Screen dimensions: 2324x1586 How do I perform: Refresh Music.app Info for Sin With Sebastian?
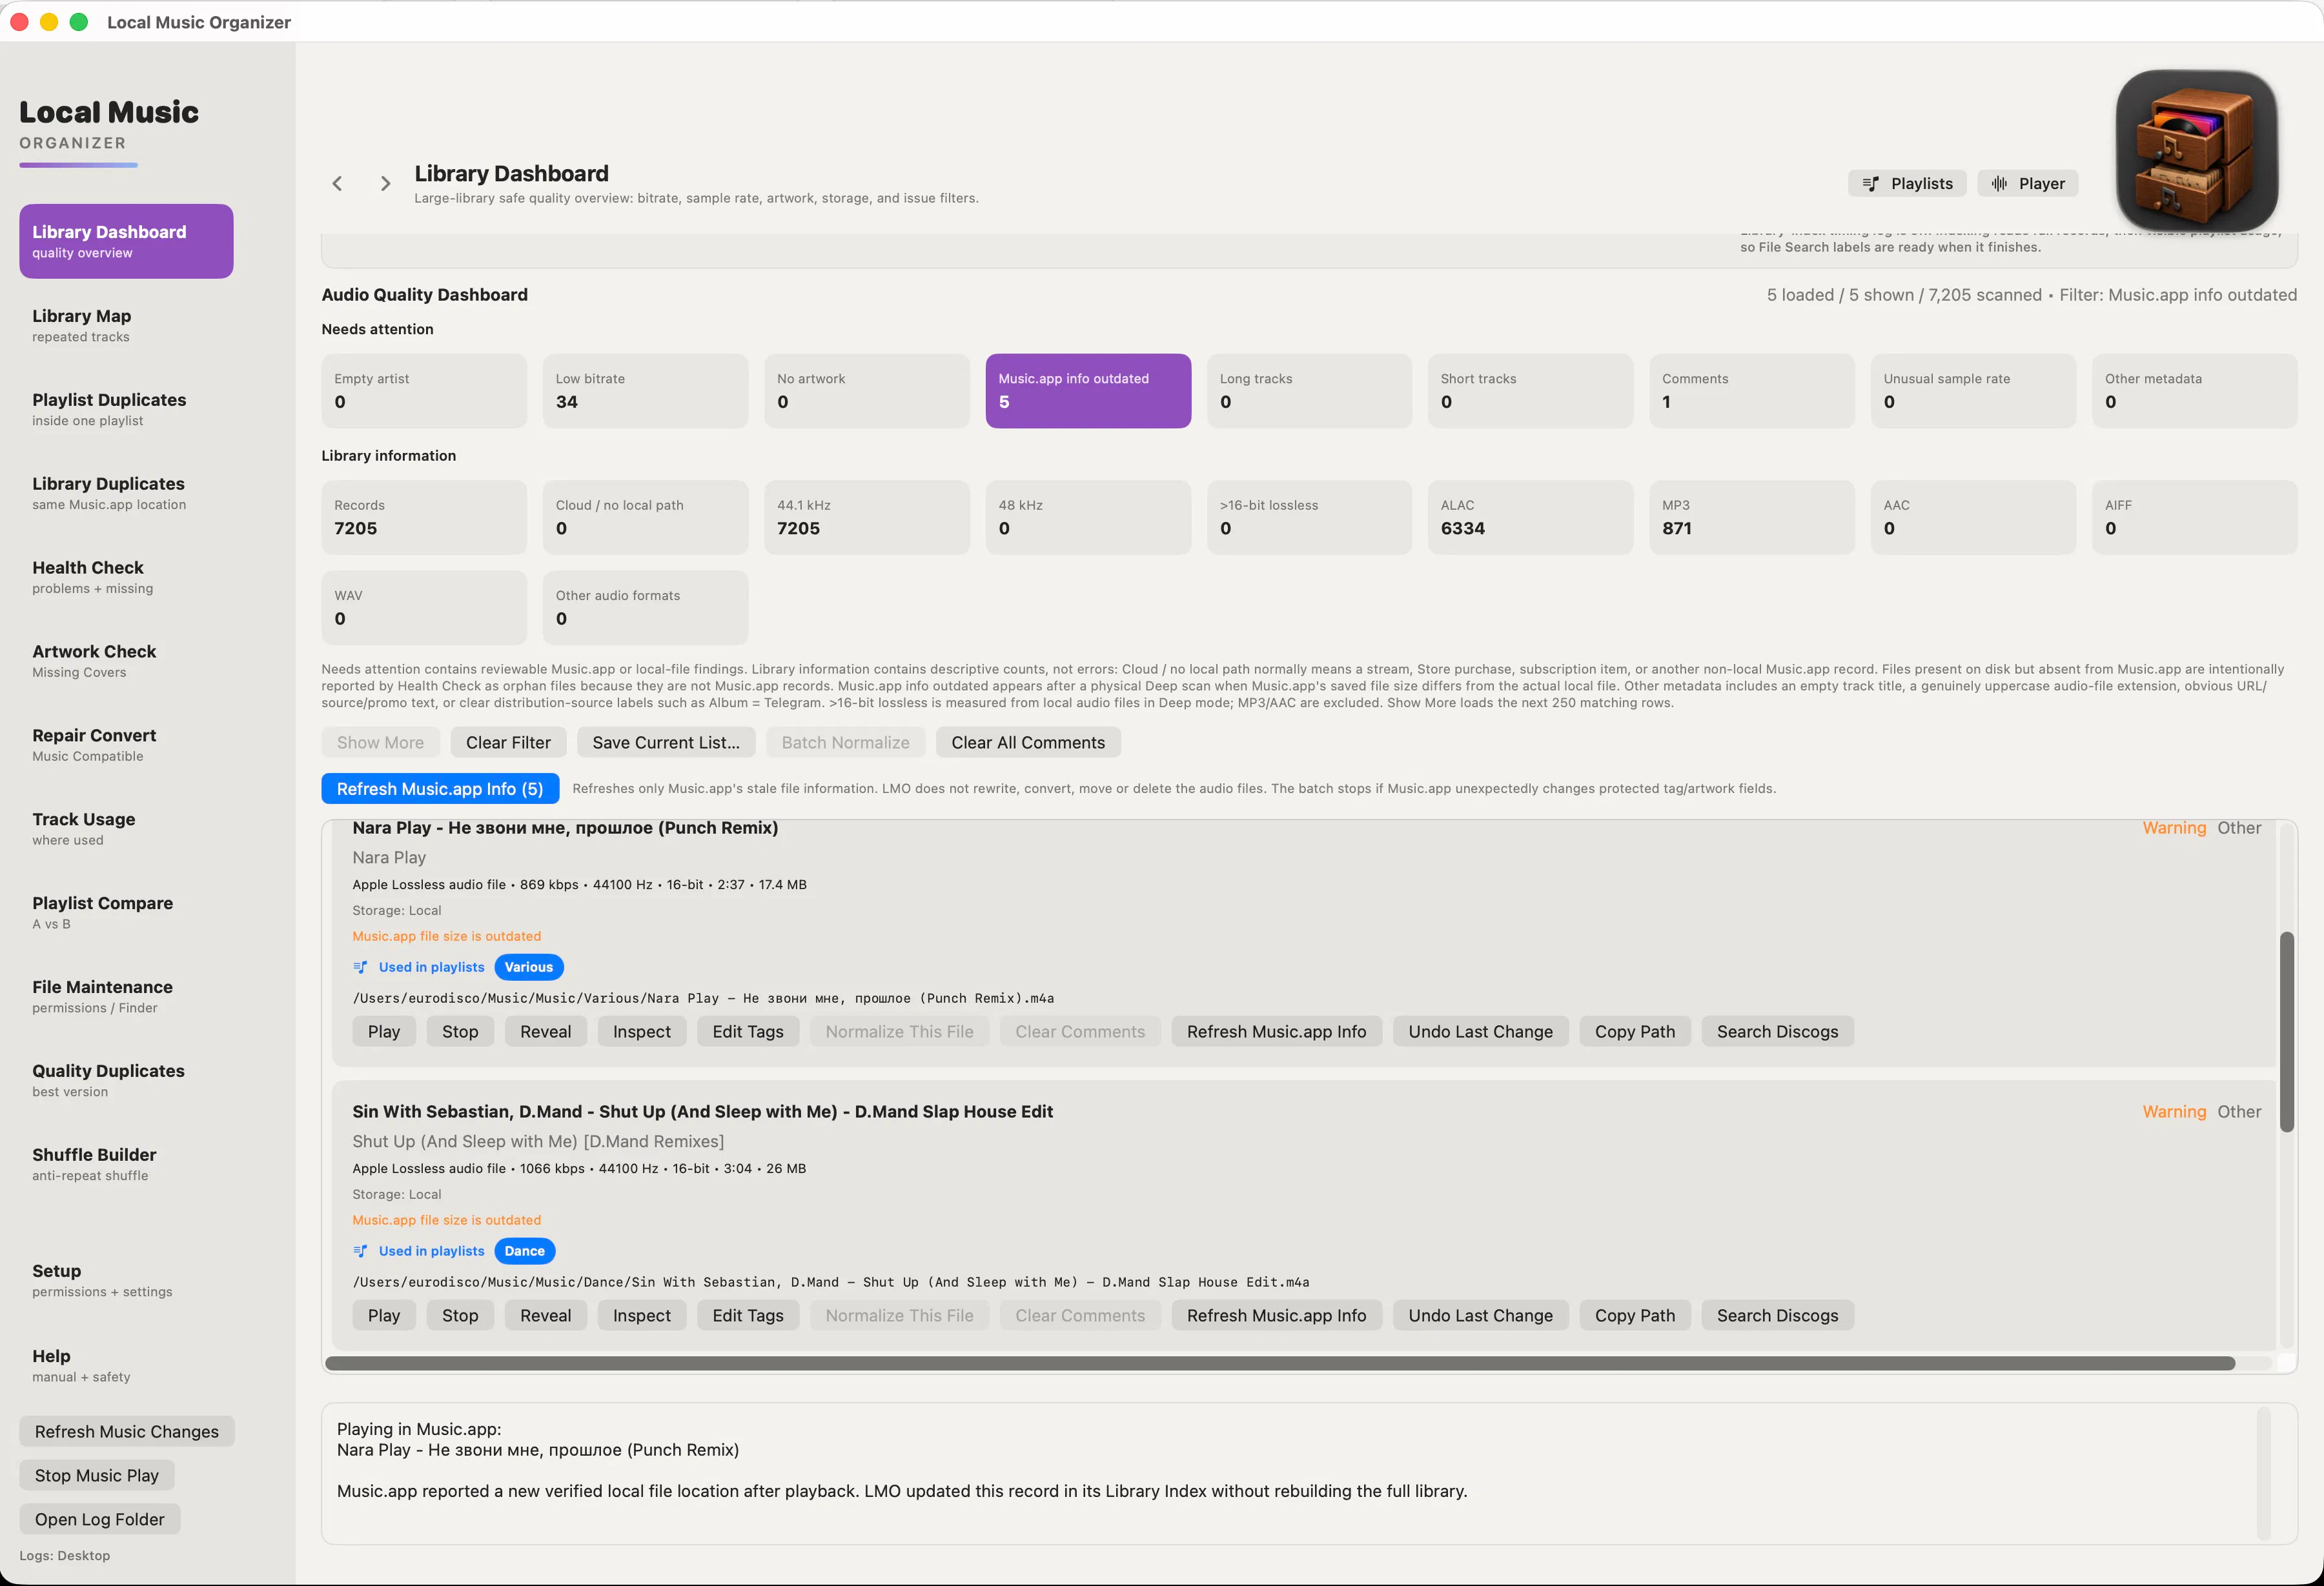(x=1276, y=1315)
